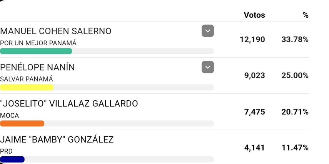Click the 25.00% percentage value

[295, 76]
